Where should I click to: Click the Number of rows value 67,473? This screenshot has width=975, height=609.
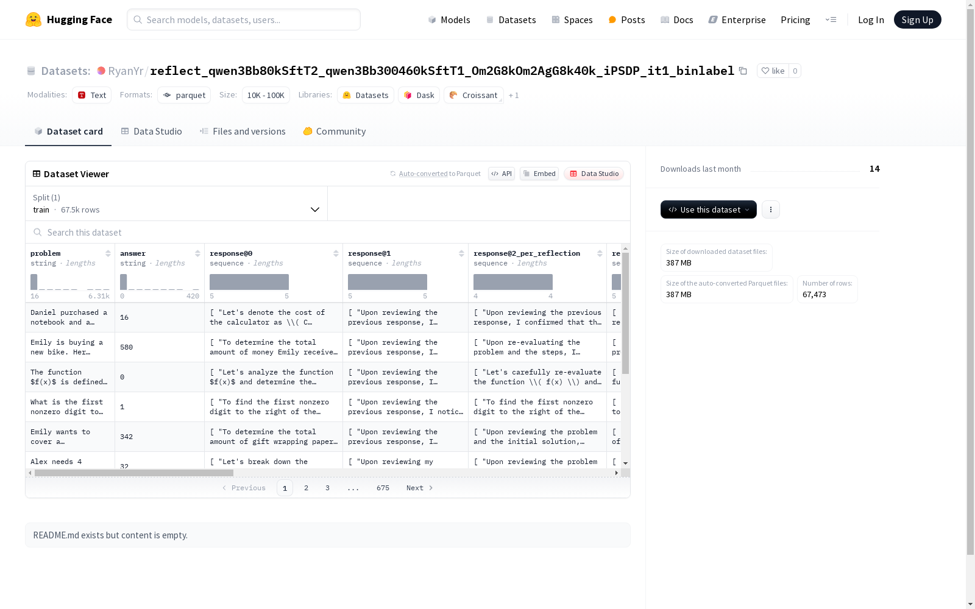(x=814, y=295)
